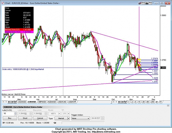Image resolution: width=172 pixels, height=133 pixels.
Task: Click the window layout icon in title bar
Action: pos(140,3)
